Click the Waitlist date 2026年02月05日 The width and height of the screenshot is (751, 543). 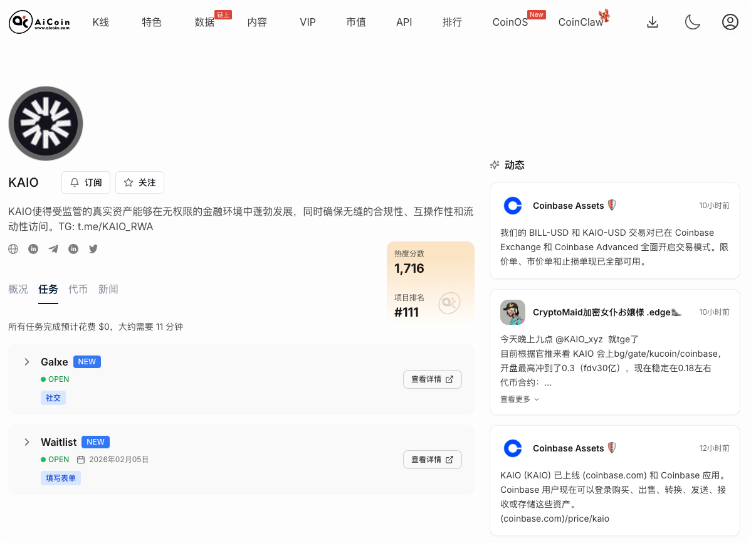point(118,460)
